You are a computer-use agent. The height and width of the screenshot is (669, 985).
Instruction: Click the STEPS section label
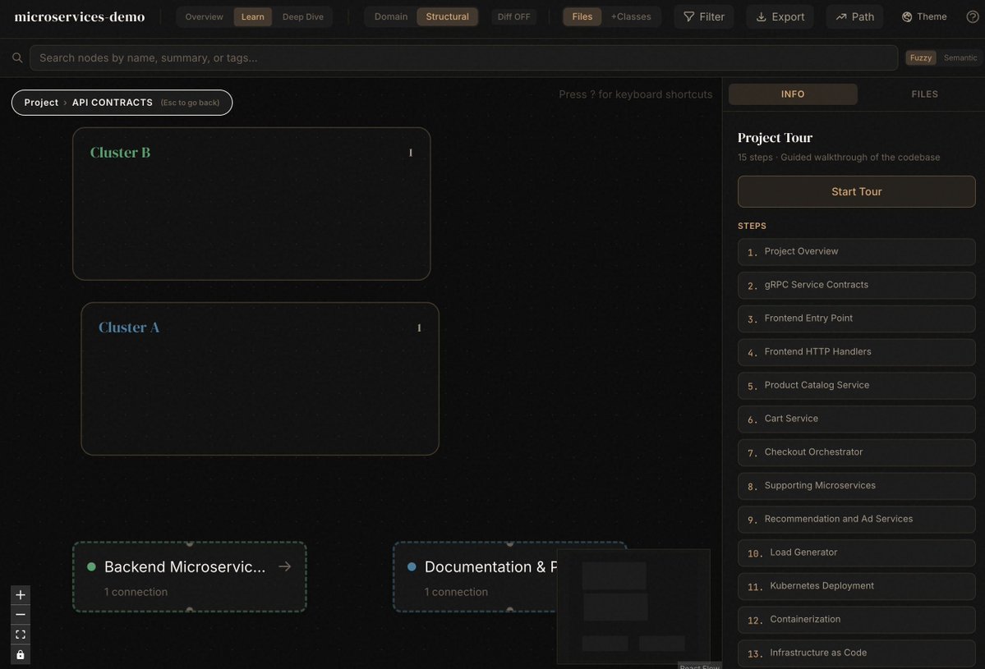[x=752, y=226]
